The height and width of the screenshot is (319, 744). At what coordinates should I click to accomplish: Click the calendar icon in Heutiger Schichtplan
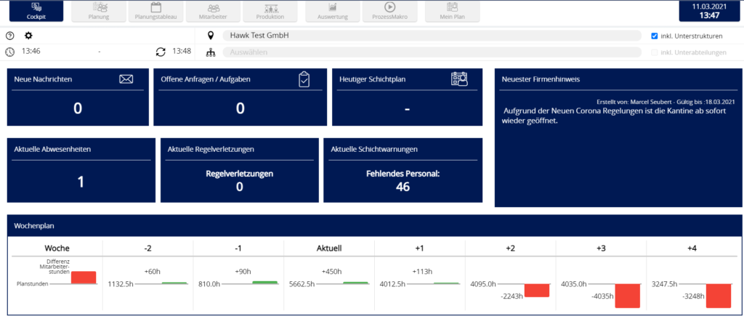coord(458,79)
